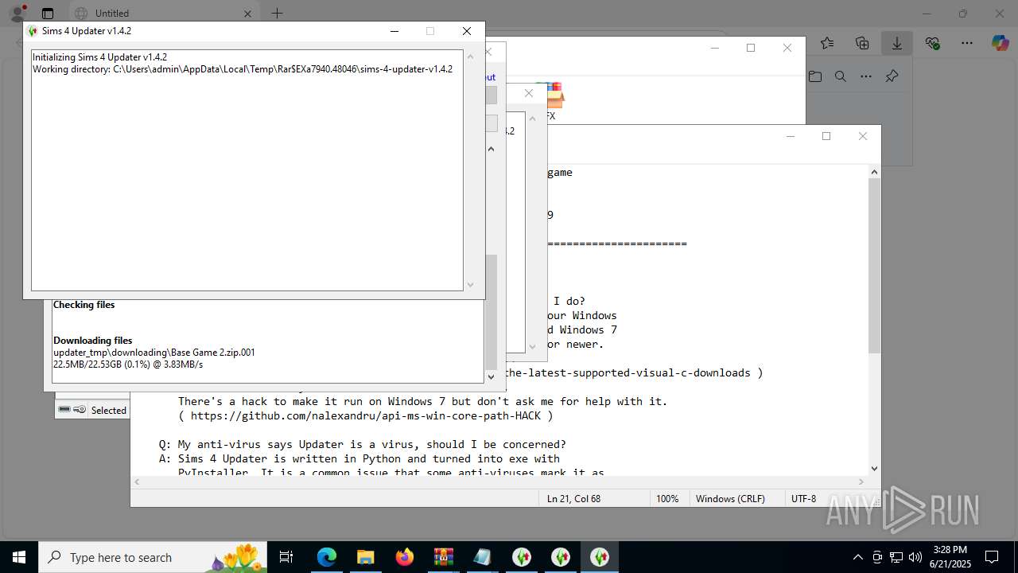Click Working directory line in updater log

click(x=243, y=69)
